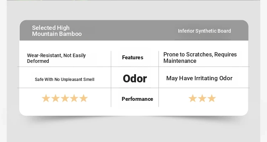Click the 'Features' row label
The image size is (267, 142).
pyautogui.click(x=132, y=58)
